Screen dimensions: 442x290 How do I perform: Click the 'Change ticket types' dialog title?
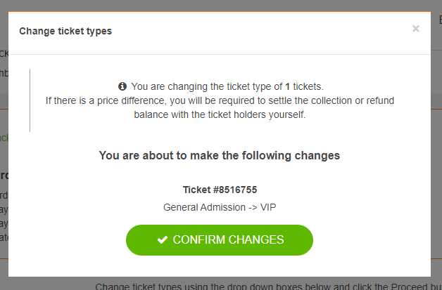pyautogui.click(x=65, y=31)
